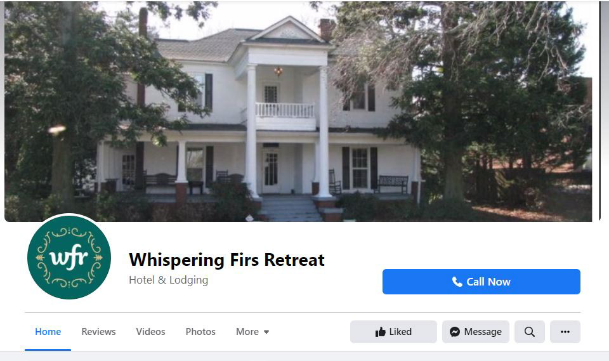Click the scrollbar at right edge

(605, 111)
